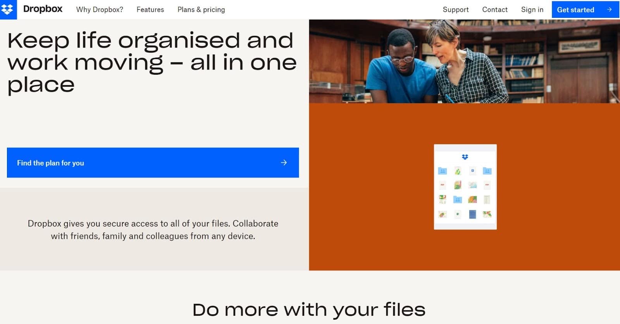This screenshot has height=324, width=620.
Task: Go to Plans & pricing
Action: 201,10
